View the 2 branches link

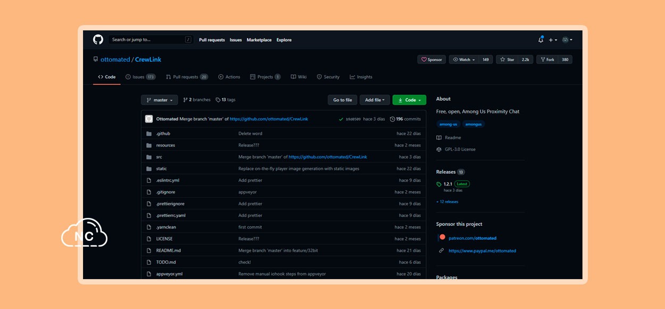tap(197, 100)
